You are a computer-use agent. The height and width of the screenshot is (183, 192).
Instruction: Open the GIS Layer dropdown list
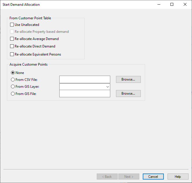click(85, 87)
